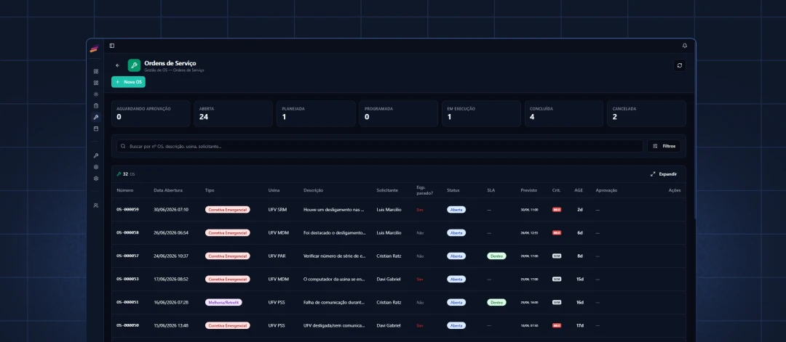The image size is (786, 342).
Task: Click the refresh icon near the header
Action: [679, 65]
